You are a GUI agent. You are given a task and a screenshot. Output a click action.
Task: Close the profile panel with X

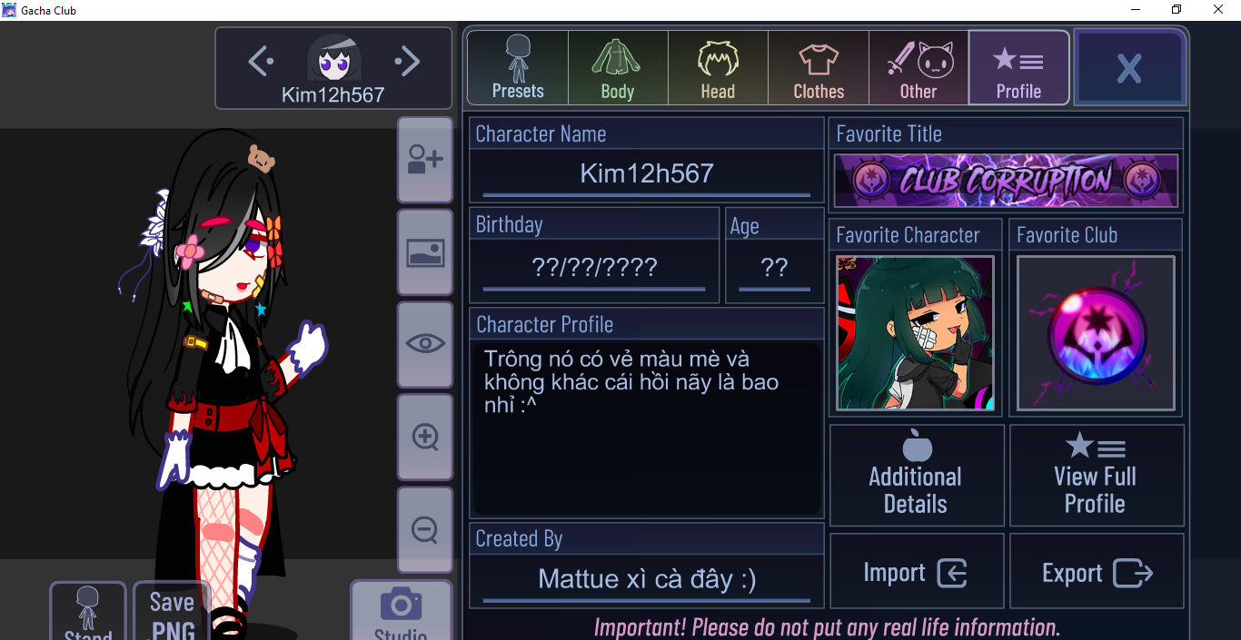click(1129, 68)
